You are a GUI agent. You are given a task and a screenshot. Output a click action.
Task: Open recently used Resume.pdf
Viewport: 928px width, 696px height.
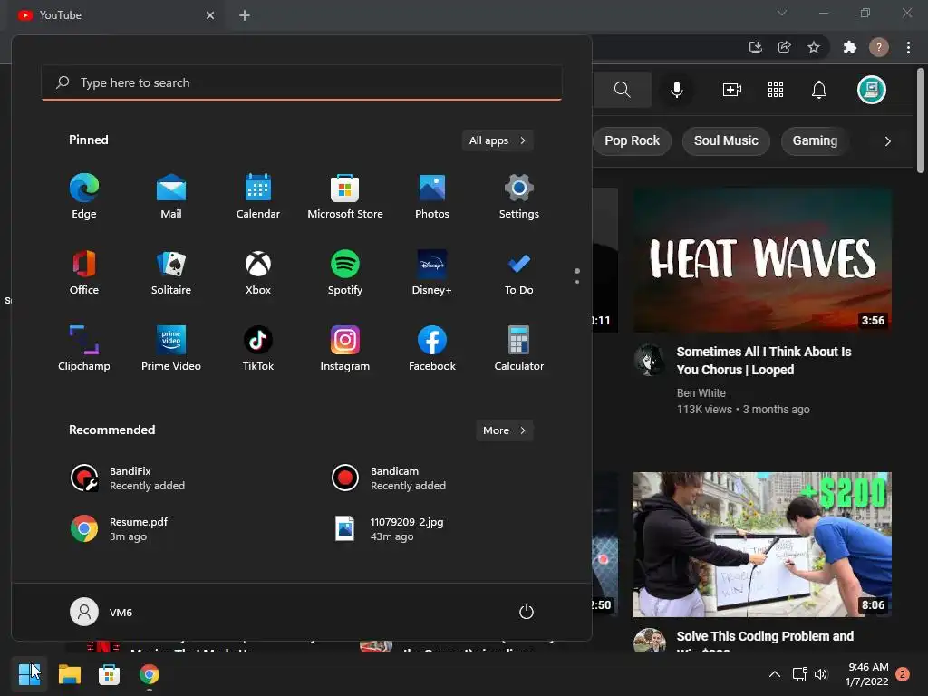[x=119, y=528]
